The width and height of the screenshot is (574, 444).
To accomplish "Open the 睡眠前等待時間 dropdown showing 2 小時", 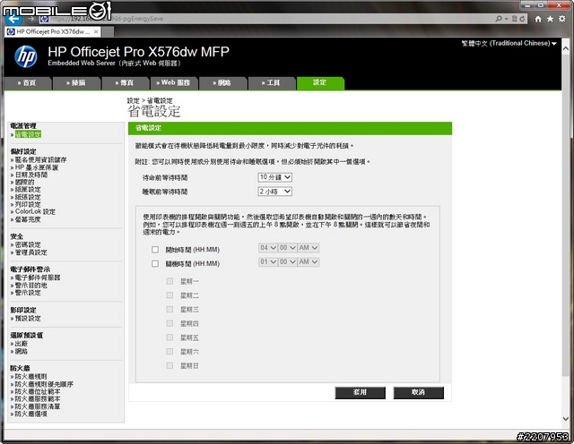I will [x=275, y=192].
